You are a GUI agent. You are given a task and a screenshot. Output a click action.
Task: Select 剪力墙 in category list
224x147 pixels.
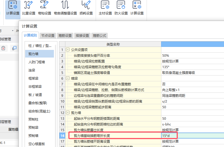[x=40, y=54]
